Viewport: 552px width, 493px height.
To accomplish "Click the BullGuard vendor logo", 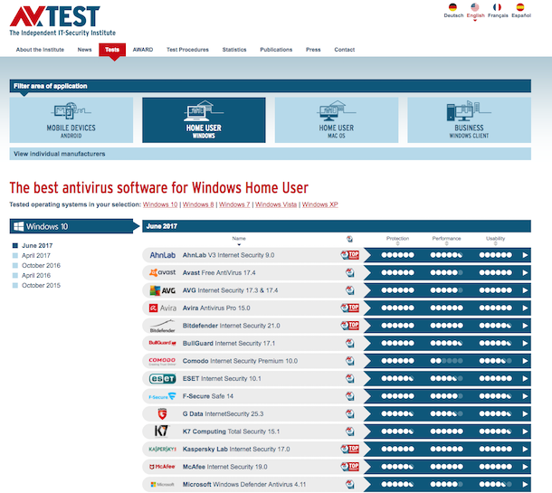I will (162, 343).
